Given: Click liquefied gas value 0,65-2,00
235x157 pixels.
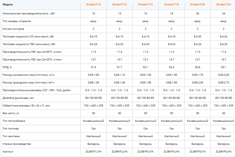Looking at the screenshot, I should [x=223, y=75].
